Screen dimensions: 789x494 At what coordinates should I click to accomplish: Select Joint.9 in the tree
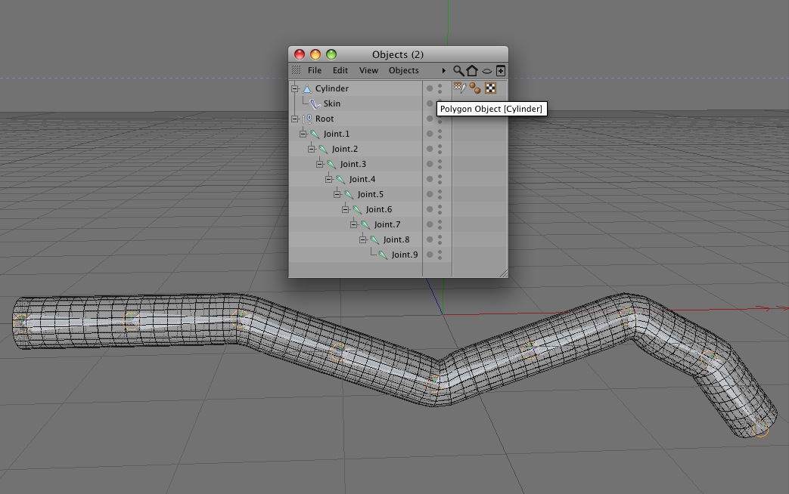(x=405, y=255)
